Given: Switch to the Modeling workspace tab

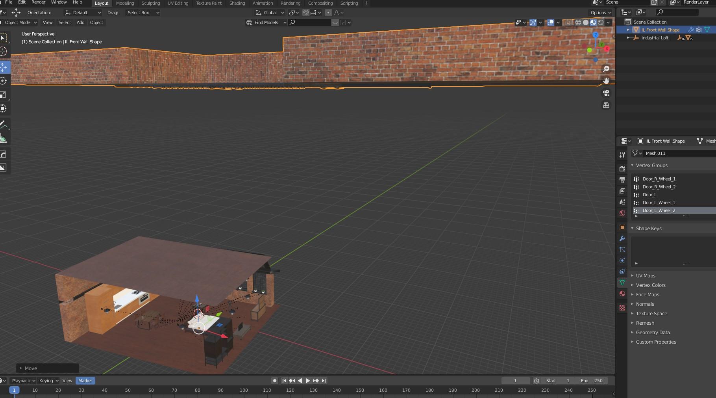Looking at the screenshot, I should point(125,3).
